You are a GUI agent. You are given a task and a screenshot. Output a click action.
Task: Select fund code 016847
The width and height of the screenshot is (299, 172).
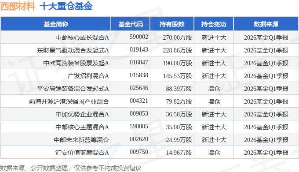(139, 62)
